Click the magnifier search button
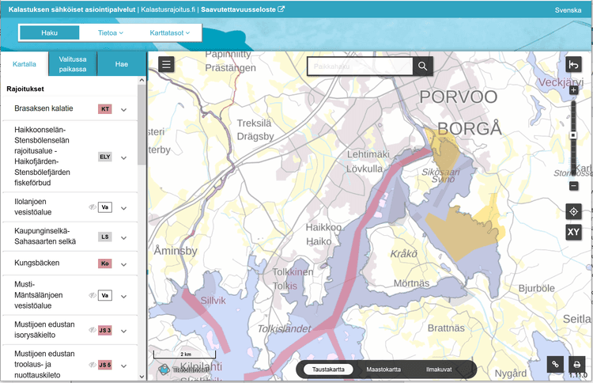The width and height of the screenshot is (593, 383). [x=423, y=66]
